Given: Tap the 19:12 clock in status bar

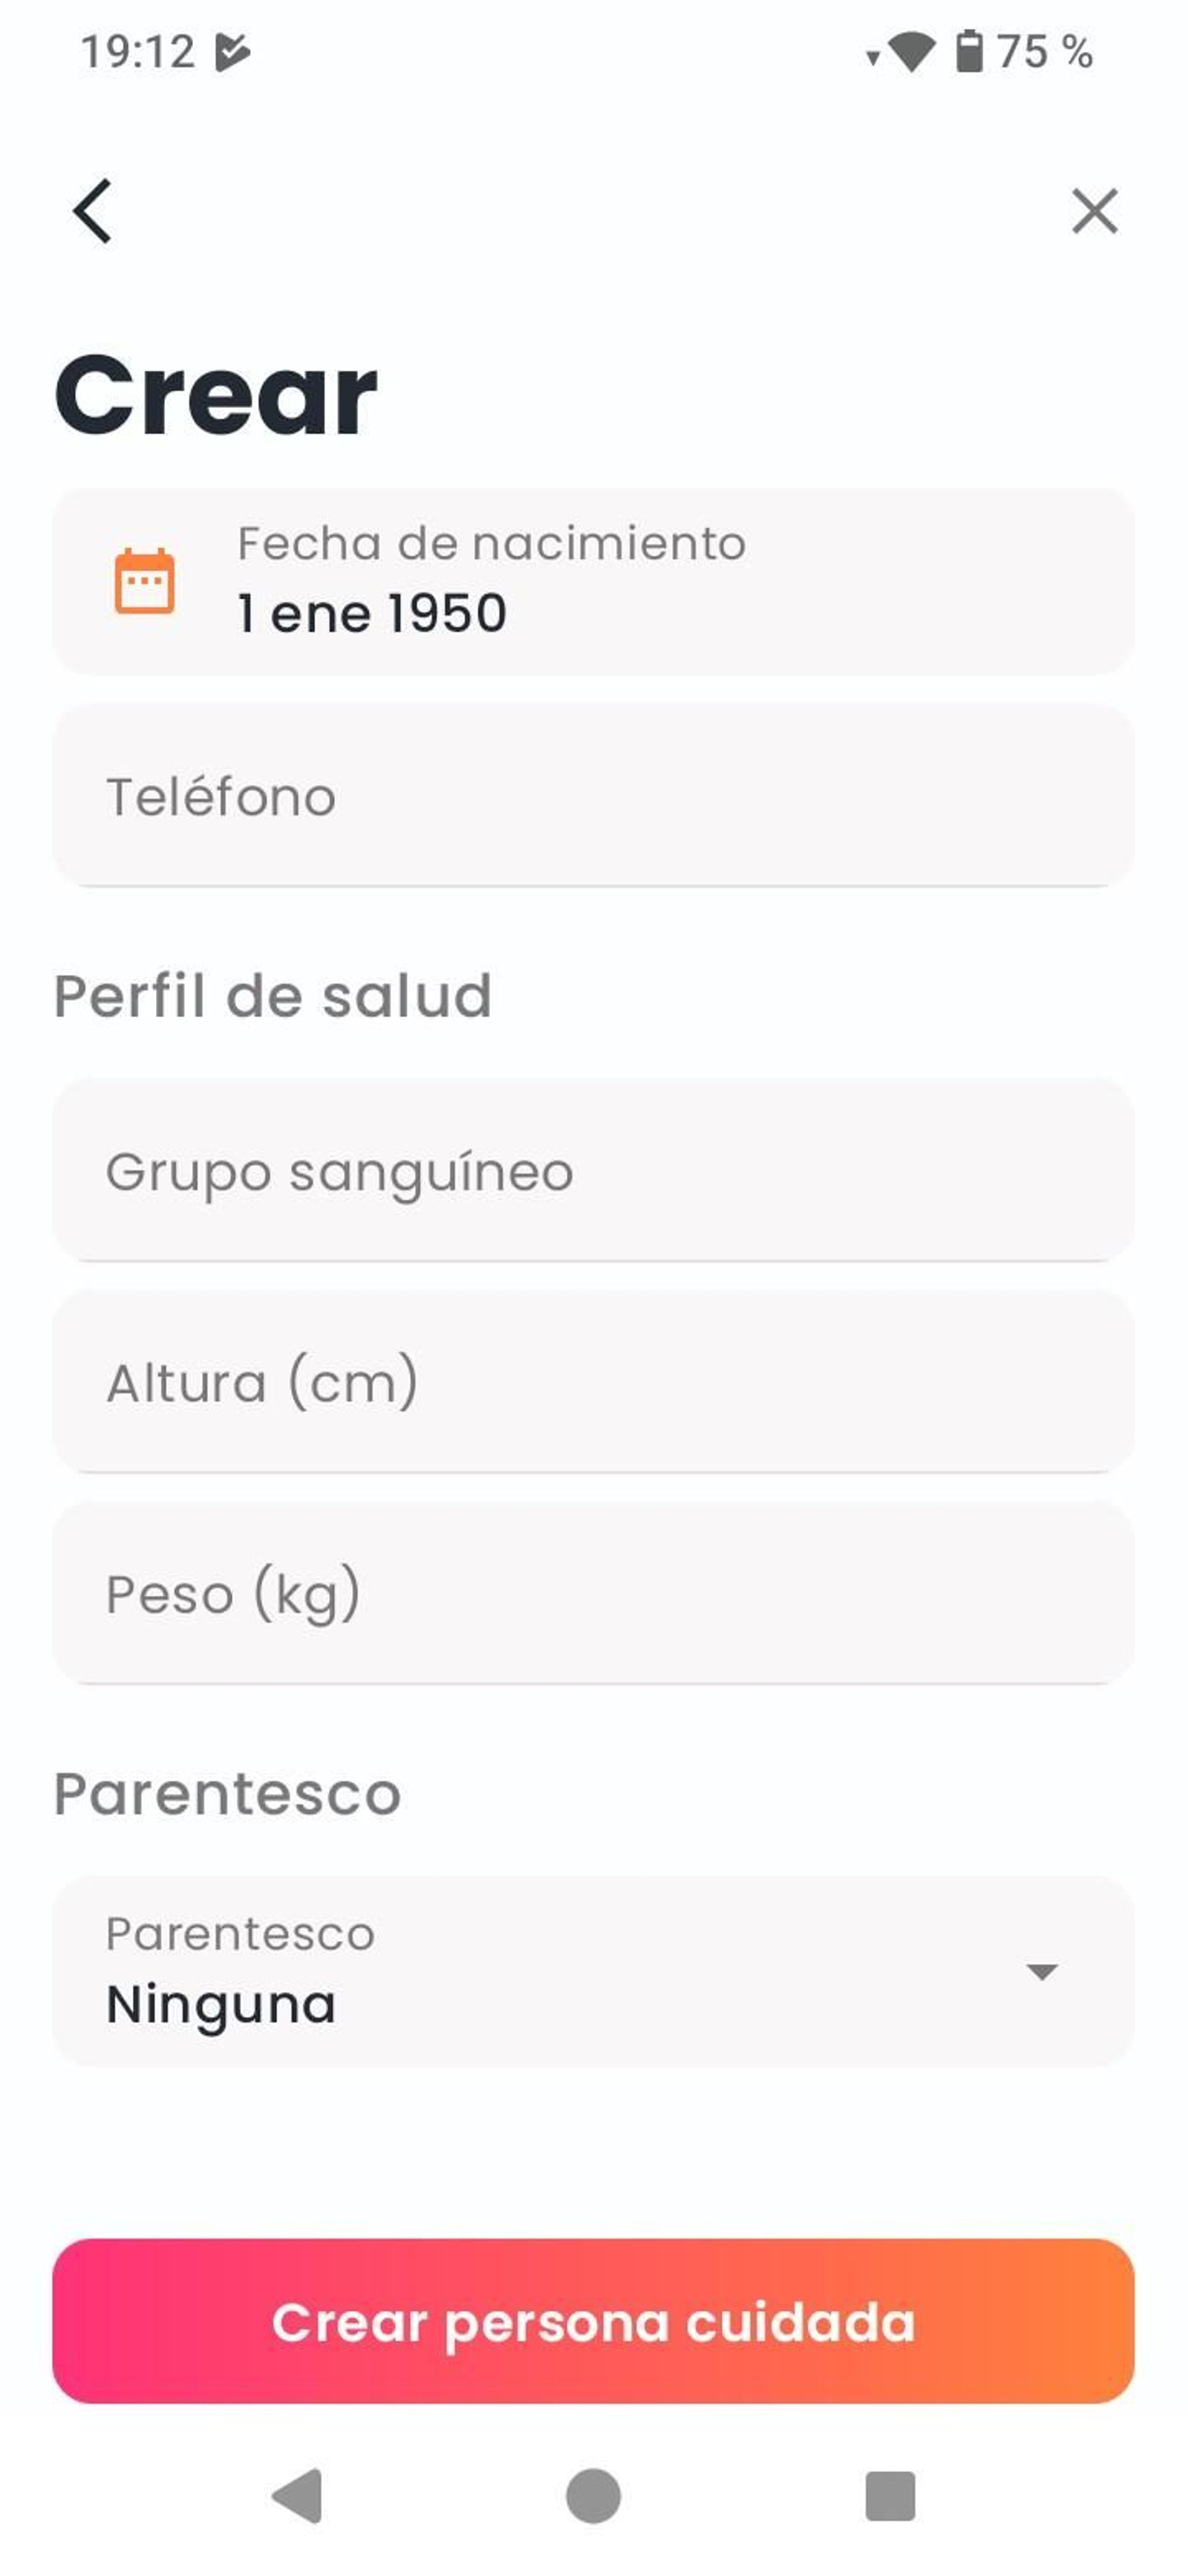Looking at the screenshot, I should tap(138, 52).
